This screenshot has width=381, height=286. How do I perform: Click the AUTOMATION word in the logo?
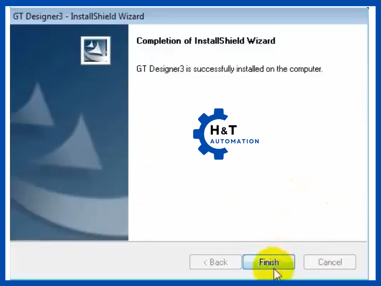[x=235, y=141]
